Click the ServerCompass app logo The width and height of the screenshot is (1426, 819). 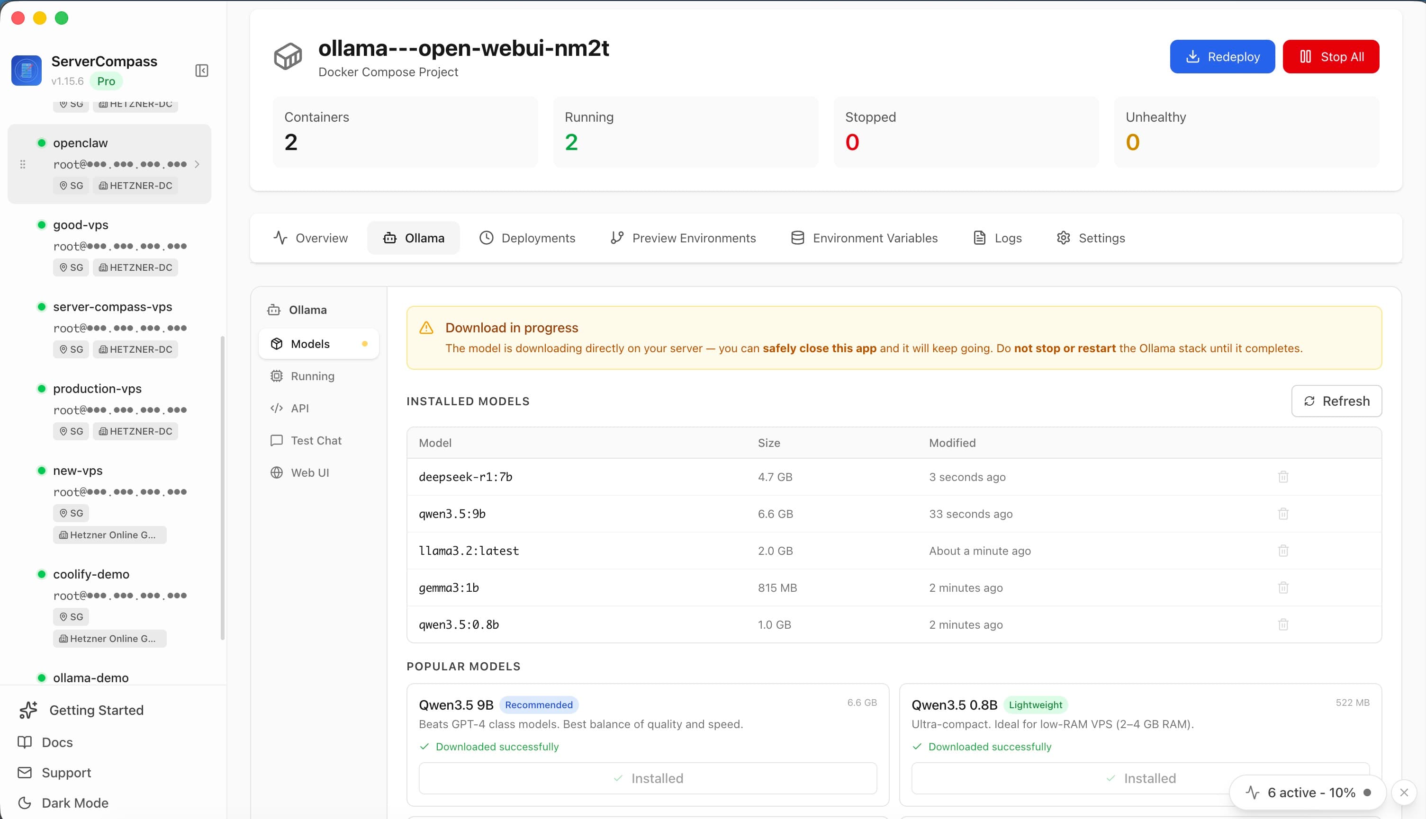click(x=26, y=71)
